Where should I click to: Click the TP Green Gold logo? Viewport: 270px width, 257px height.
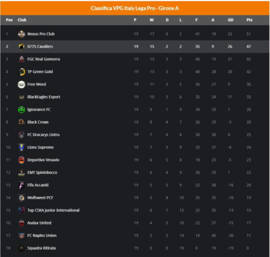(x=21, y=72)
